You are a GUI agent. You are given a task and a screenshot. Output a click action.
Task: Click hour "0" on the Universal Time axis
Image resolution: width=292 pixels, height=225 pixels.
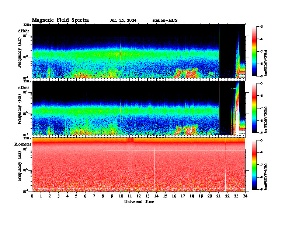pyautogui.click(x=32, y=196)
